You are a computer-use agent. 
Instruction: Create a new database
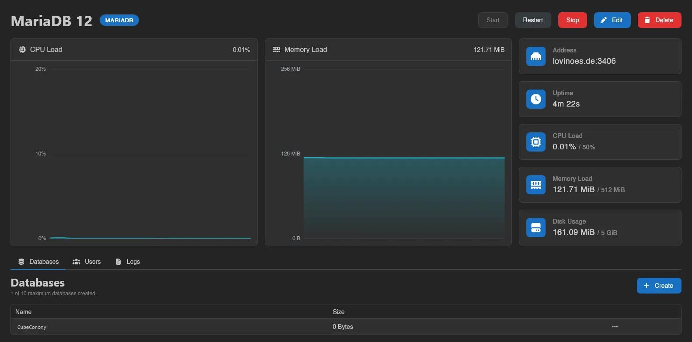pos(659,286)
